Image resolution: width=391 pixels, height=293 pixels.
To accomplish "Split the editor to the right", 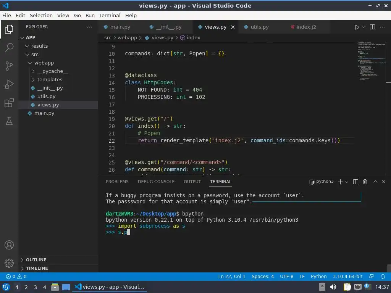I will tap(372, 27).
